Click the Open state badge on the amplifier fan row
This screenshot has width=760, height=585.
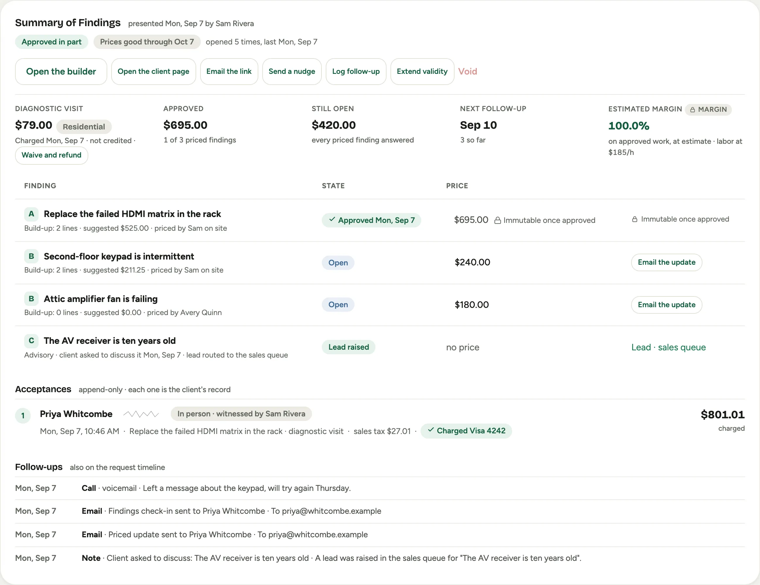click(x=338, y=304)
